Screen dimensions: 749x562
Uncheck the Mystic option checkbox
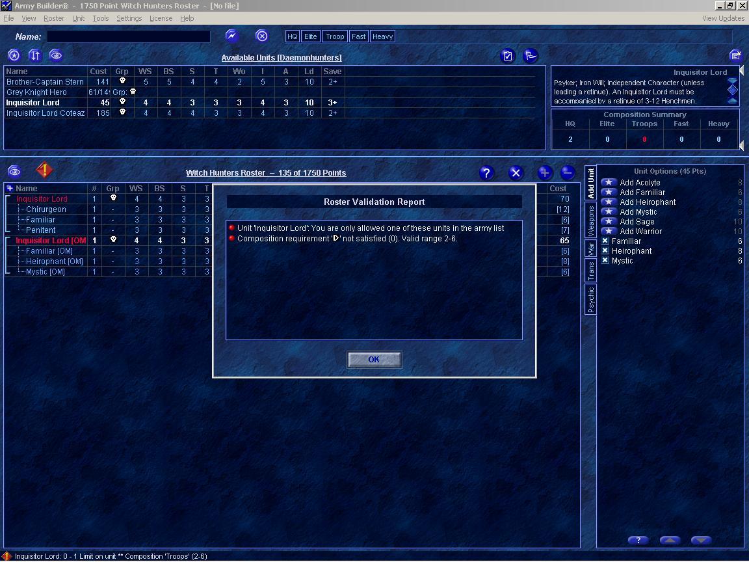(x=605, y=260)
